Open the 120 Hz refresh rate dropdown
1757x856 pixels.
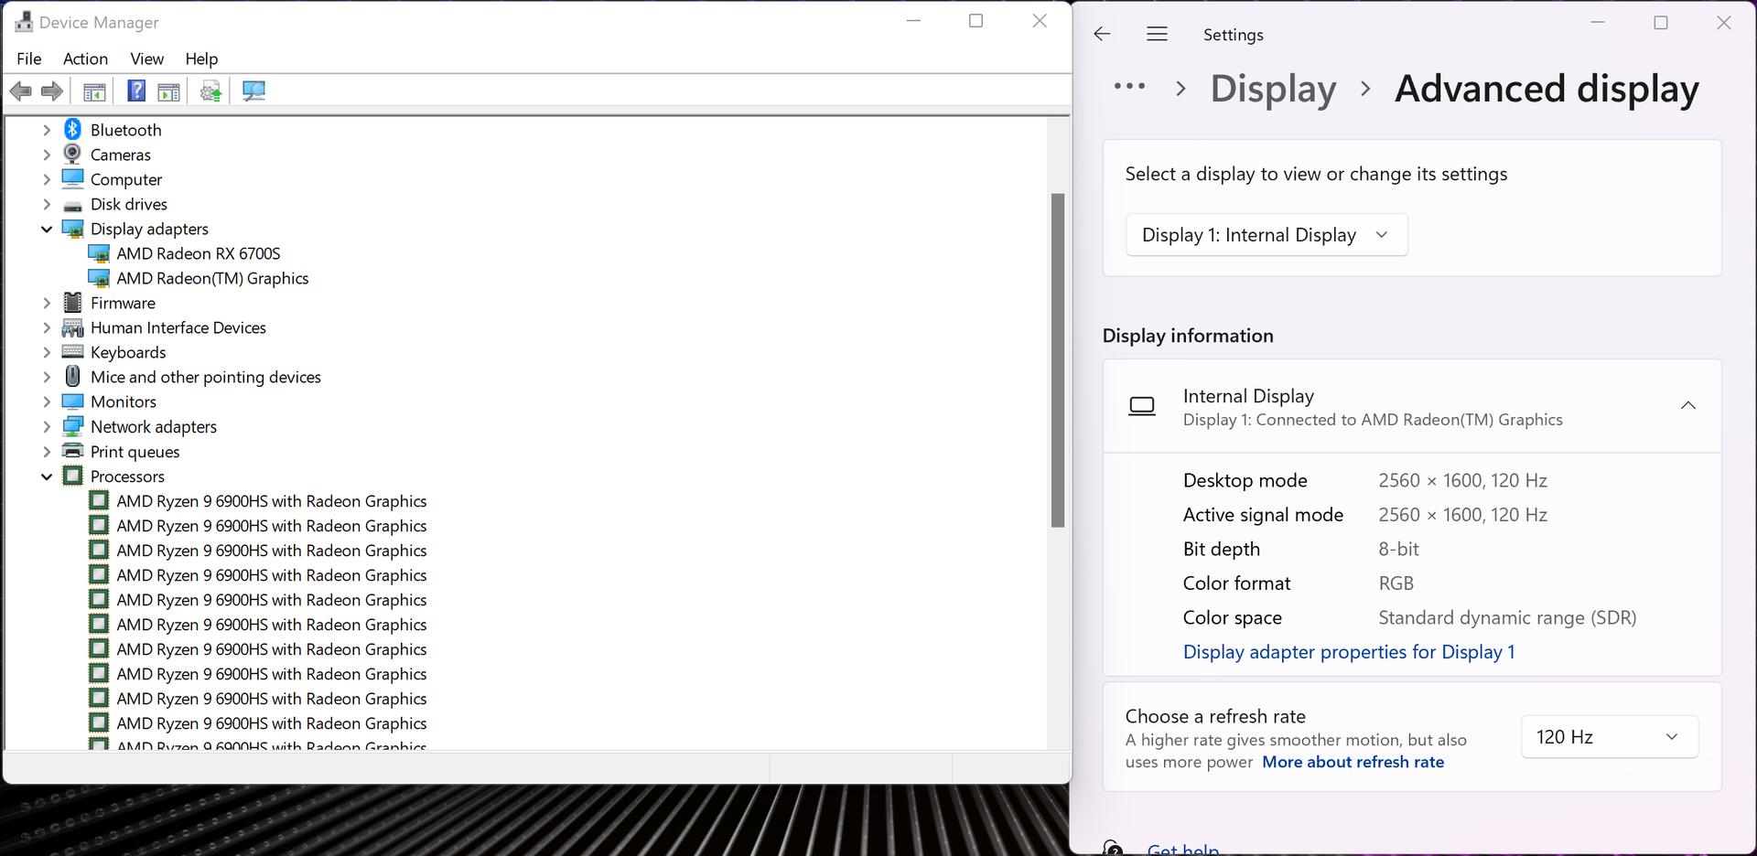(1610, 737)
